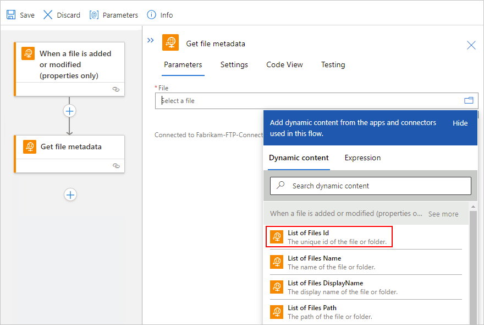
Task: Open the Parameters toolbar item
Action: click(94, 15)
